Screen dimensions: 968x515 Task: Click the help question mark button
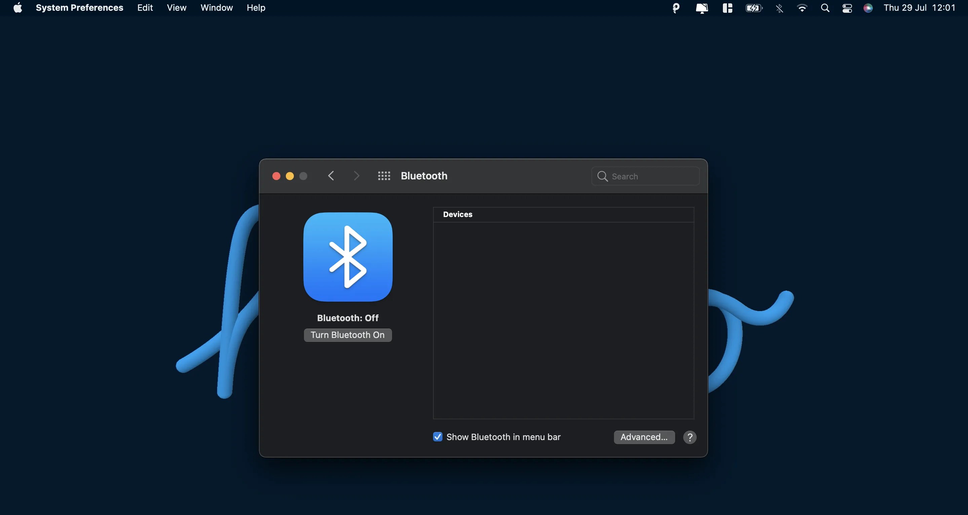[690, 437]
